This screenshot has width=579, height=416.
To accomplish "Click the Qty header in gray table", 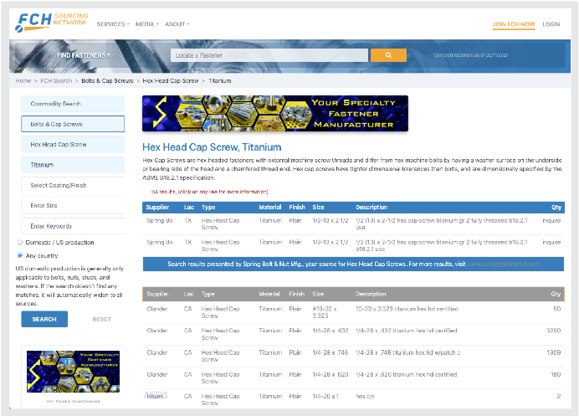I will pos(556,294).
